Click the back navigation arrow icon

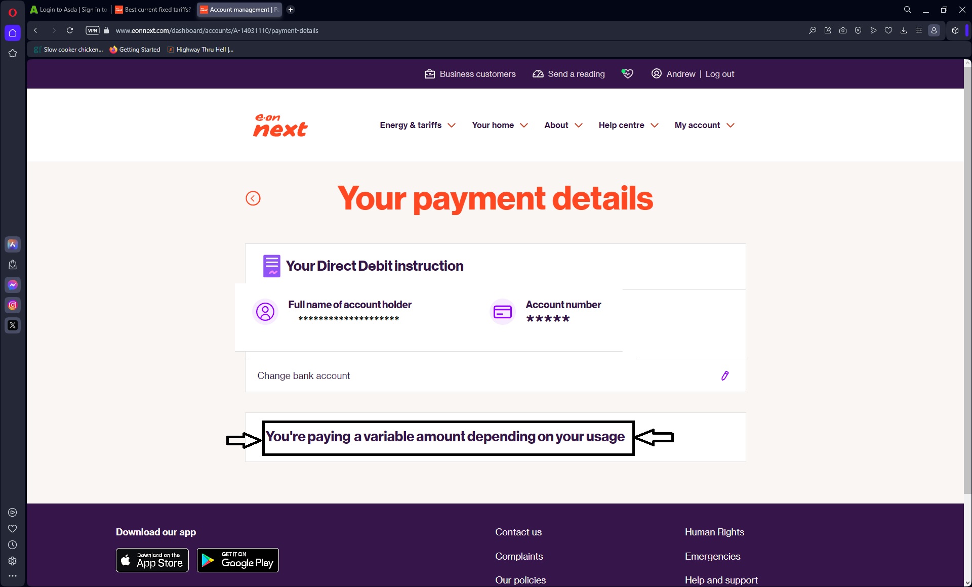[253, 198]
